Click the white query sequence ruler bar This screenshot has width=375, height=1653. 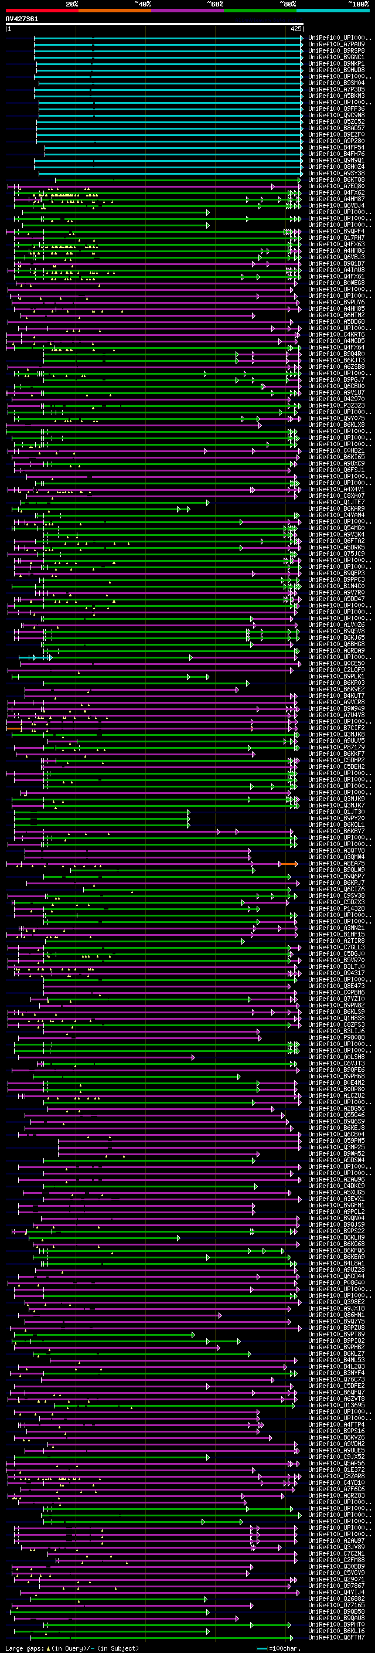point(154,25)
